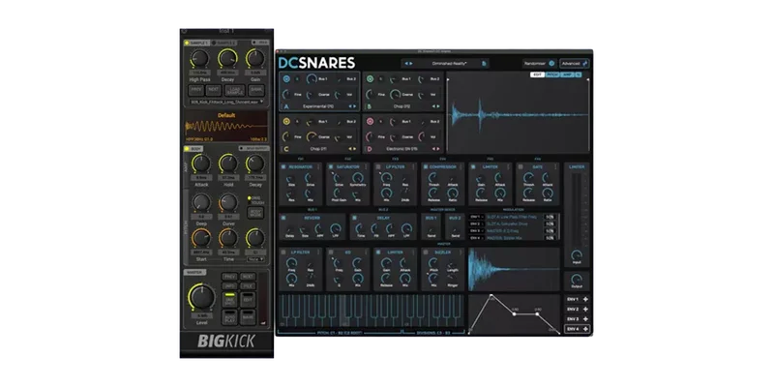Image resolution: width=774 pixels, height=387 pixels.
Task: Click the preset save icon beside Diminished Reality
Action: 484,64
